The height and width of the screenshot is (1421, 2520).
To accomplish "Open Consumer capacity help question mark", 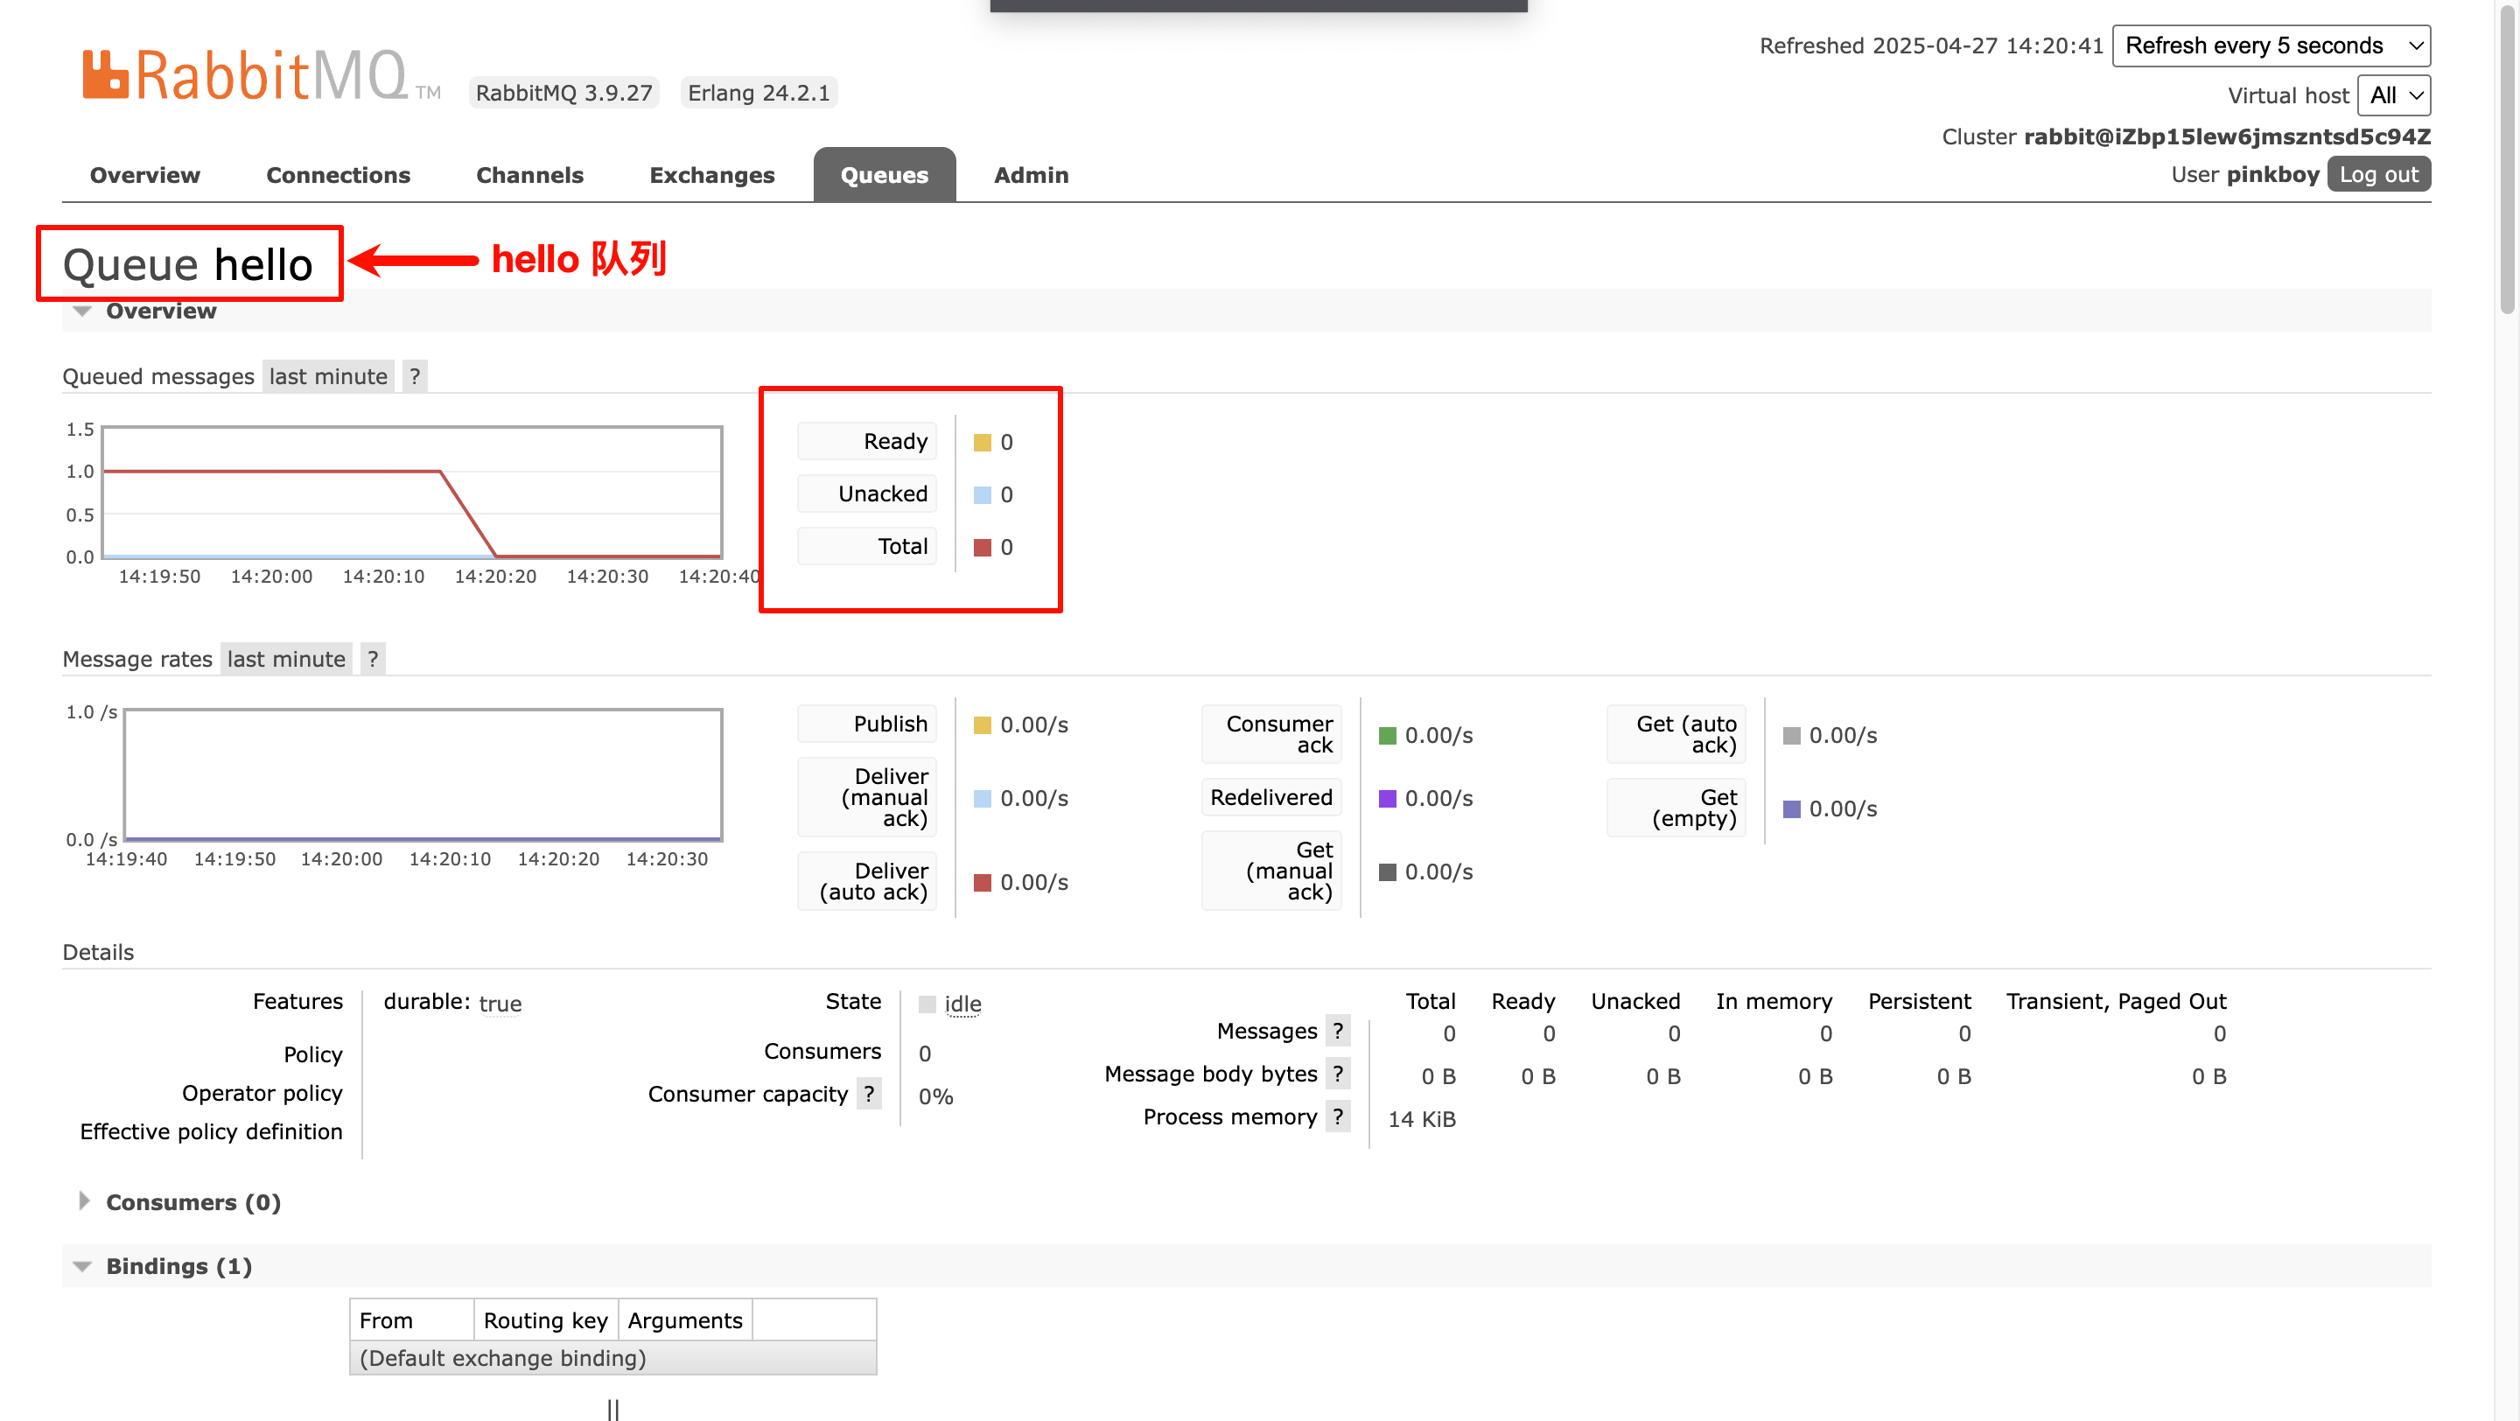I will click(x=869, y=1094).
